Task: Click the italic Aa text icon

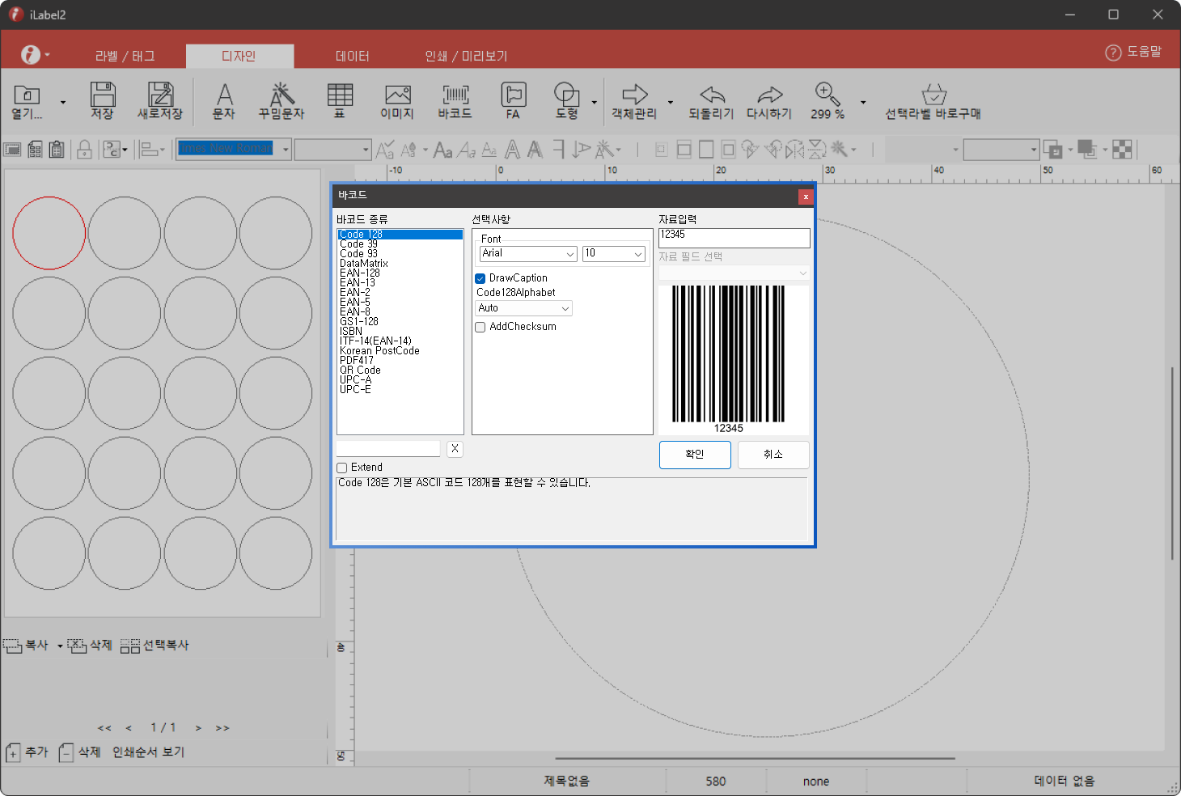Action: [x=467, y=150]
